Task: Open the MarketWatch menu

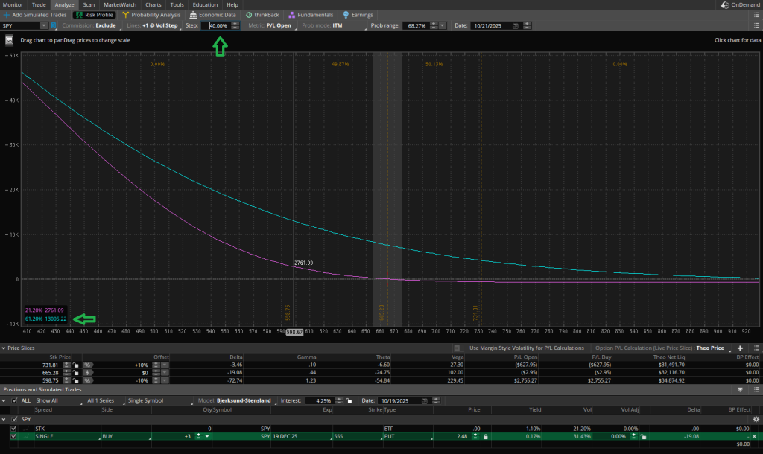Action: [x=119, y=4]
